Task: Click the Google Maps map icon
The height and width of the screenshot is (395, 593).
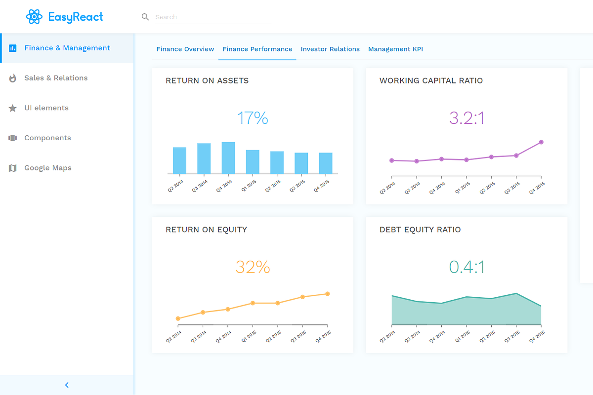Action: coord(13,168)
